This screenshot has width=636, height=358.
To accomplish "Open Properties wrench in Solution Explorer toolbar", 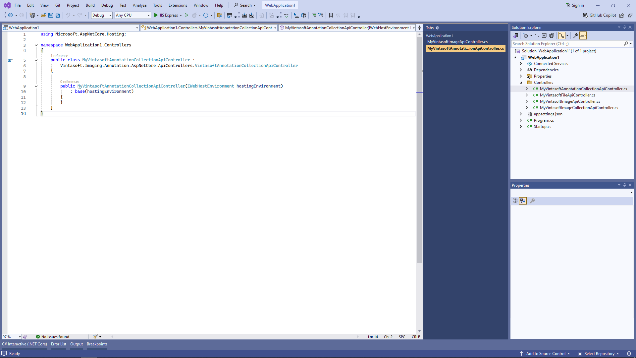I will pyautogui.click(x=576, y=35).
